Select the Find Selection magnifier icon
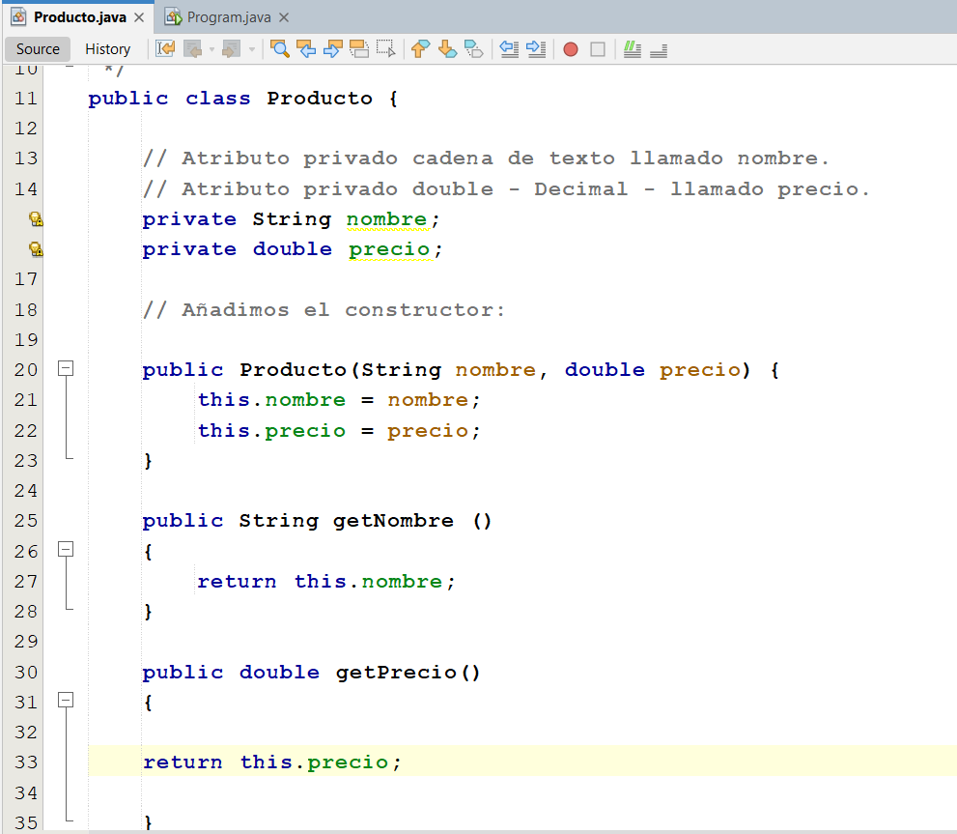The image size is (957, 834). point(281,49)
